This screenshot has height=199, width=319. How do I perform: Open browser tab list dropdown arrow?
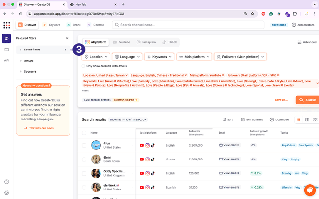coord(315,4)
